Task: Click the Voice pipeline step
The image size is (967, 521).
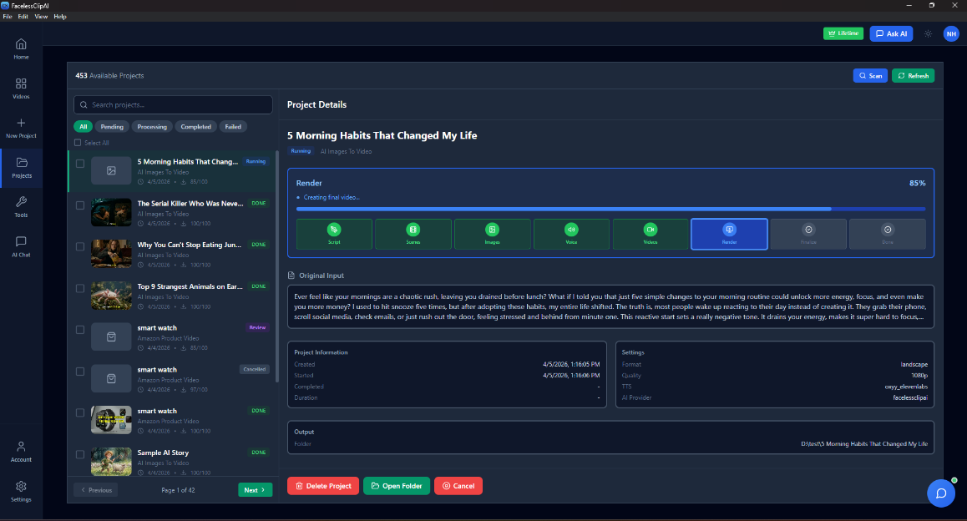Action: (572, 234)
